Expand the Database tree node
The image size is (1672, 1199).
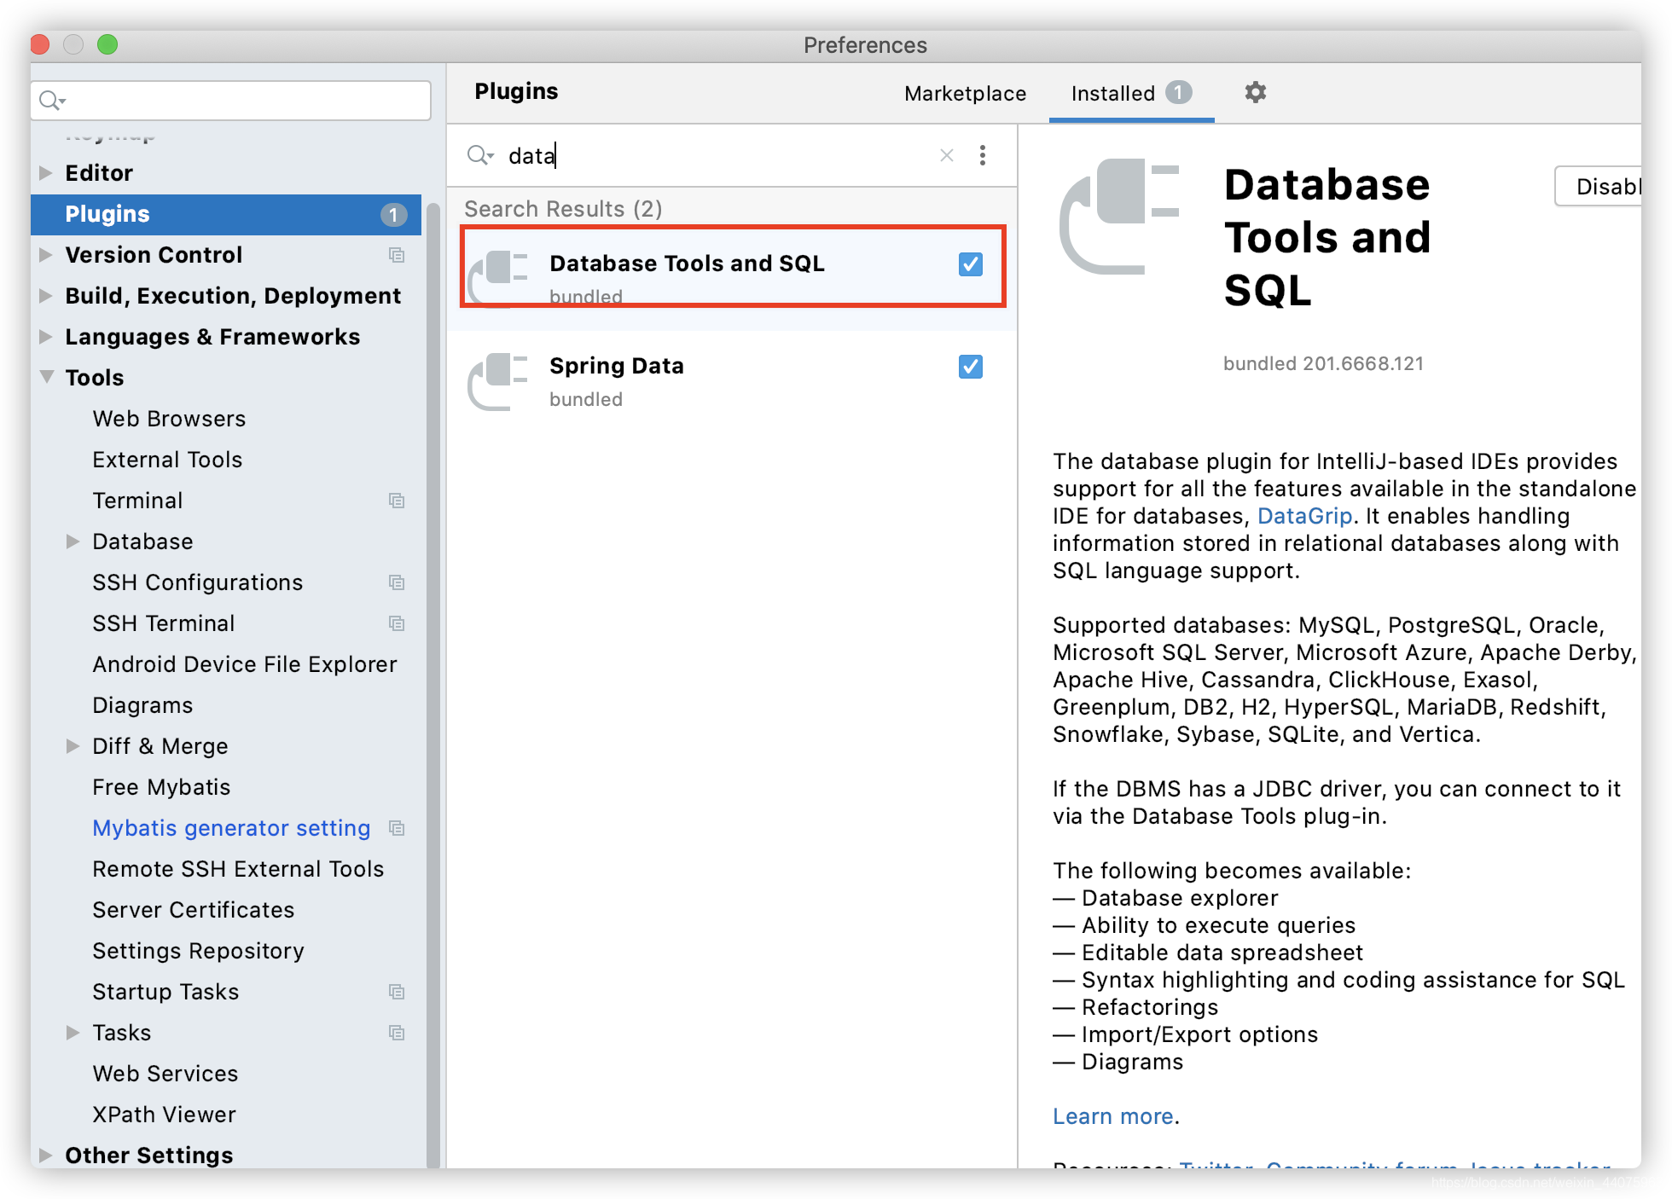point(73,542)
